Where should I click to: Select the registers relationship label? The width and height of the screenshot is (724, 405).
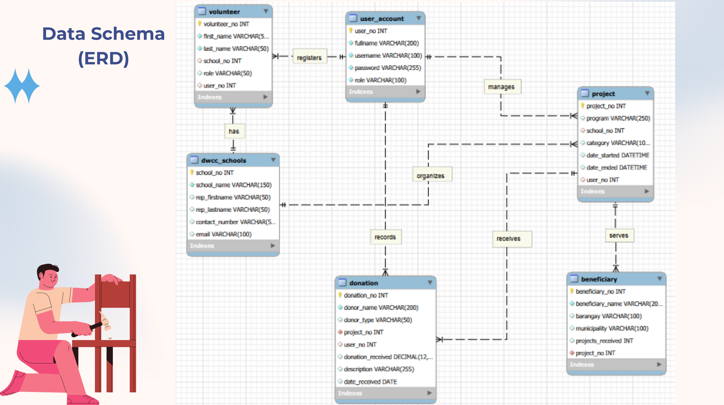click(x=309, y=57)
